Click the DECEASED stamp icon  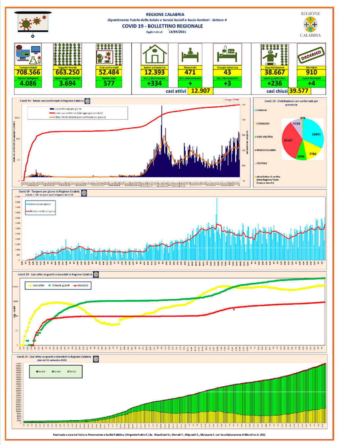[x=311, y=55]
